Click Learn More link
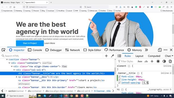Viewport: 174px width, 98px height. (x=49, y=43)
